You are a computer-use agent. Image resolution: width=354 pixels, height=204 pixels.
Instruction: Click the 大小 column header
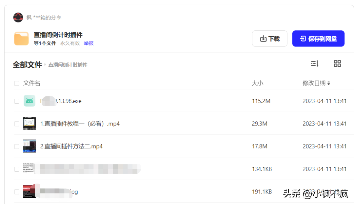coord(257,83)
